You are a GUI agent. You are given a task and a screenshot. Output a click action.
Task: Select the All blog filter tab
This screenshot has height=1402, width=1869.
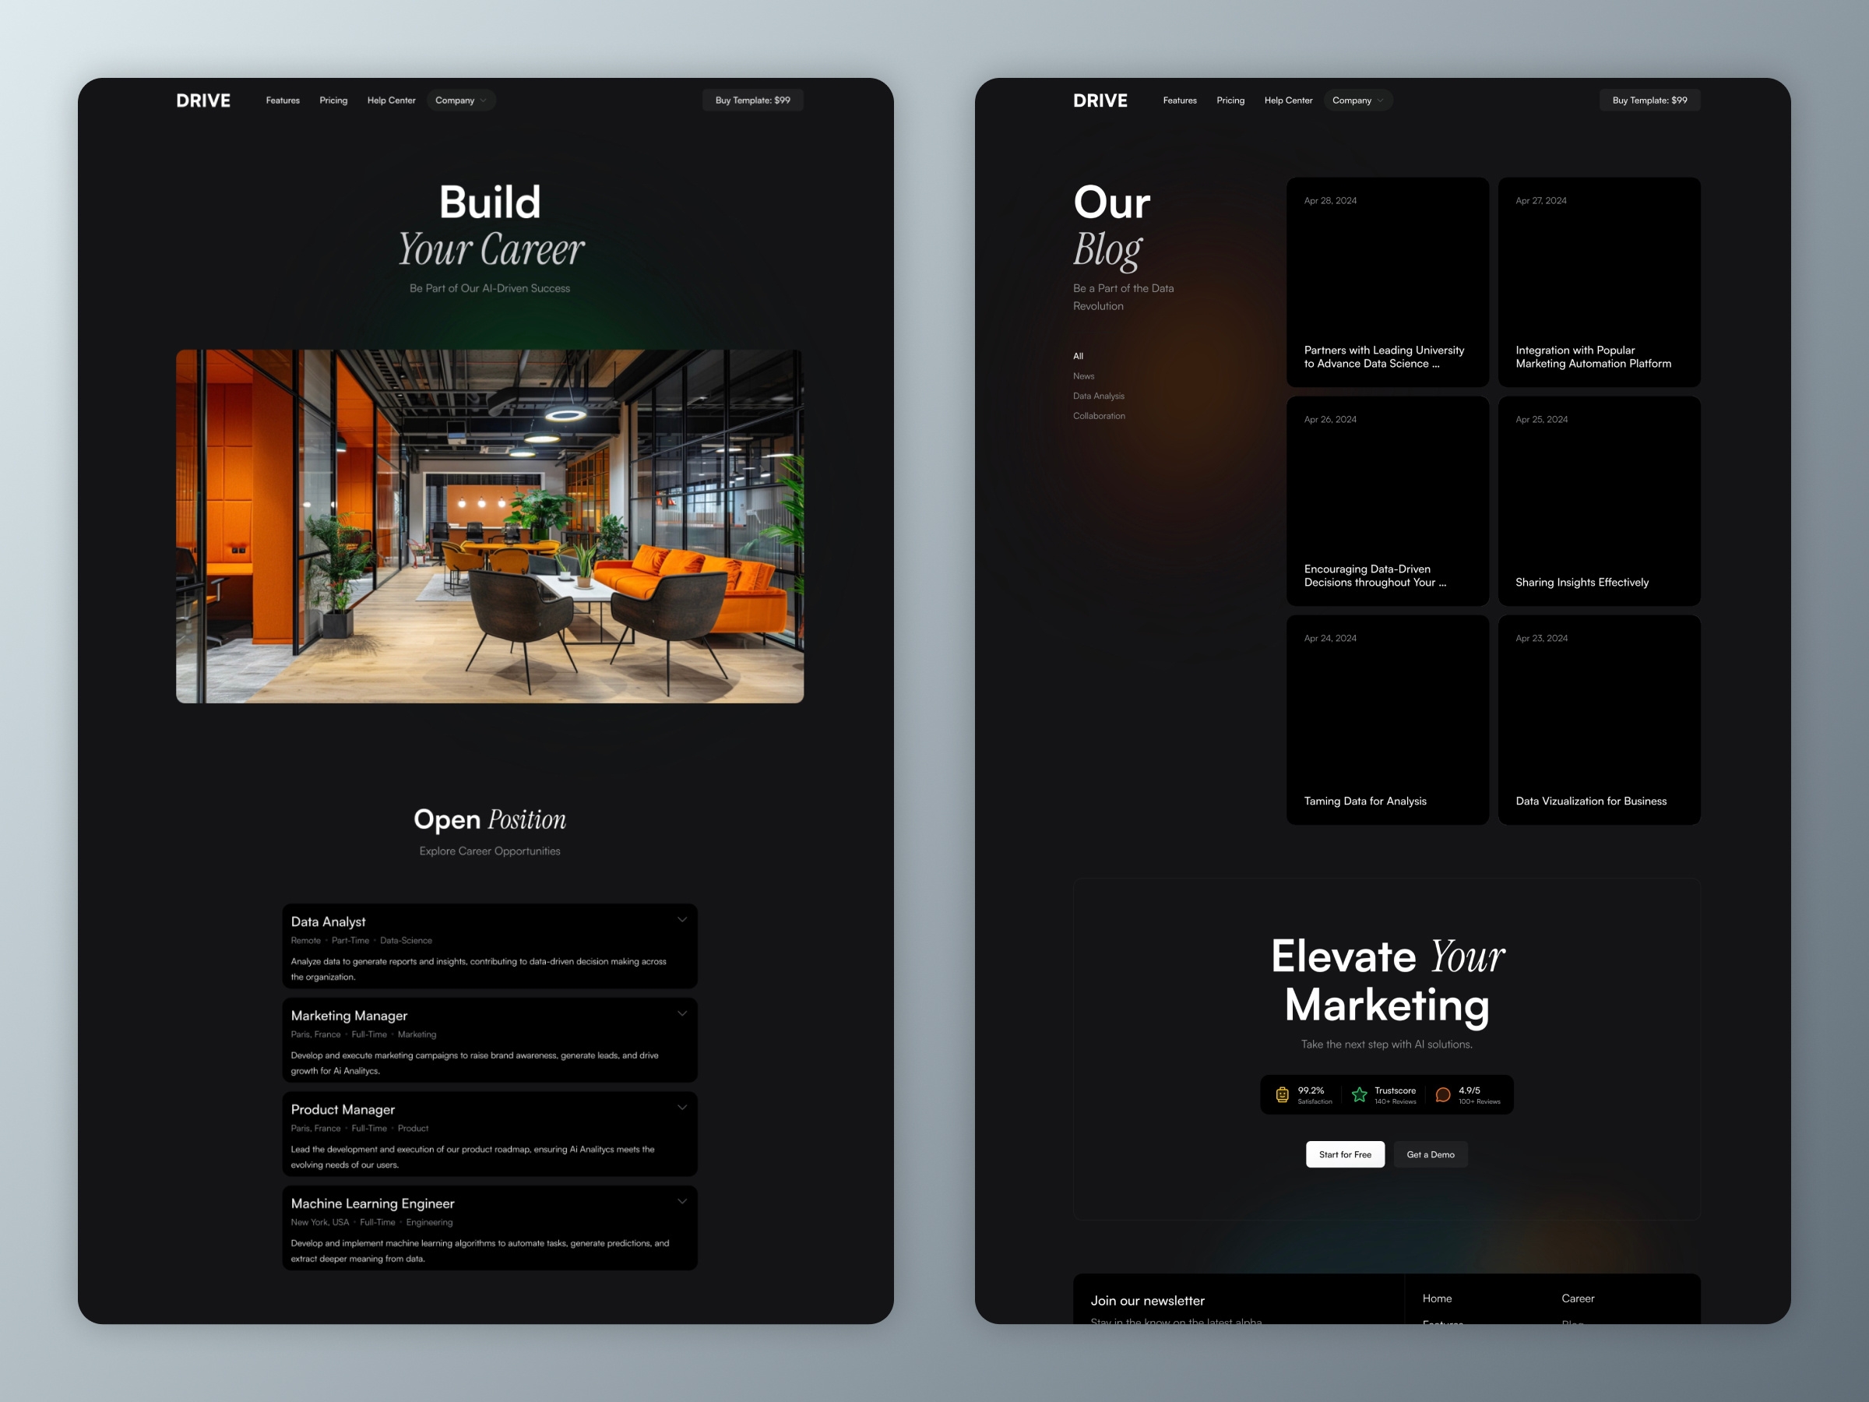pyautogui.click(x=1077, y=355)
